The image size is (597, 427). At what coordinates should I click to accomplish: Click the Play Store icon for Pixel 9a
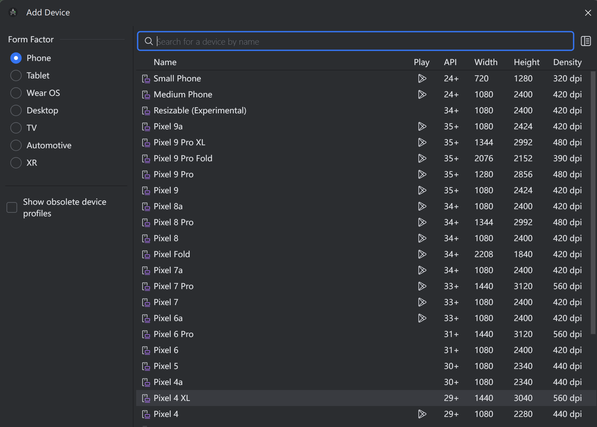422,126
